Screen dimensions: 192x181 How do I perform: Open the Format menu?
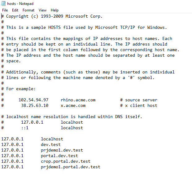click(28, 10)
